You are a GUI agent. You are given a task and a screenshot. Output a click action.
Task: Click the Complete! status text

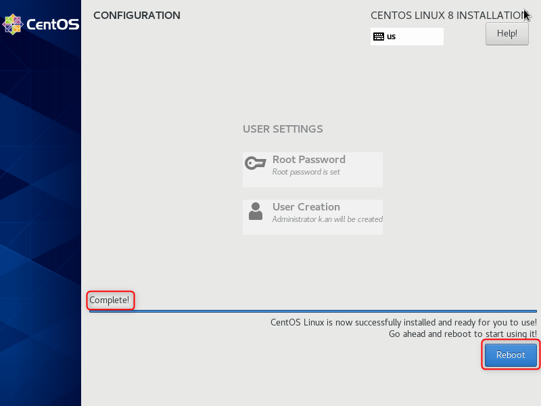point(109,300)
